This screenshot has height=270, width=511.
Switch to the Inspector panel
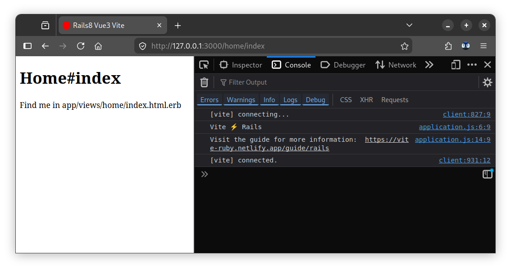point(241,65)
